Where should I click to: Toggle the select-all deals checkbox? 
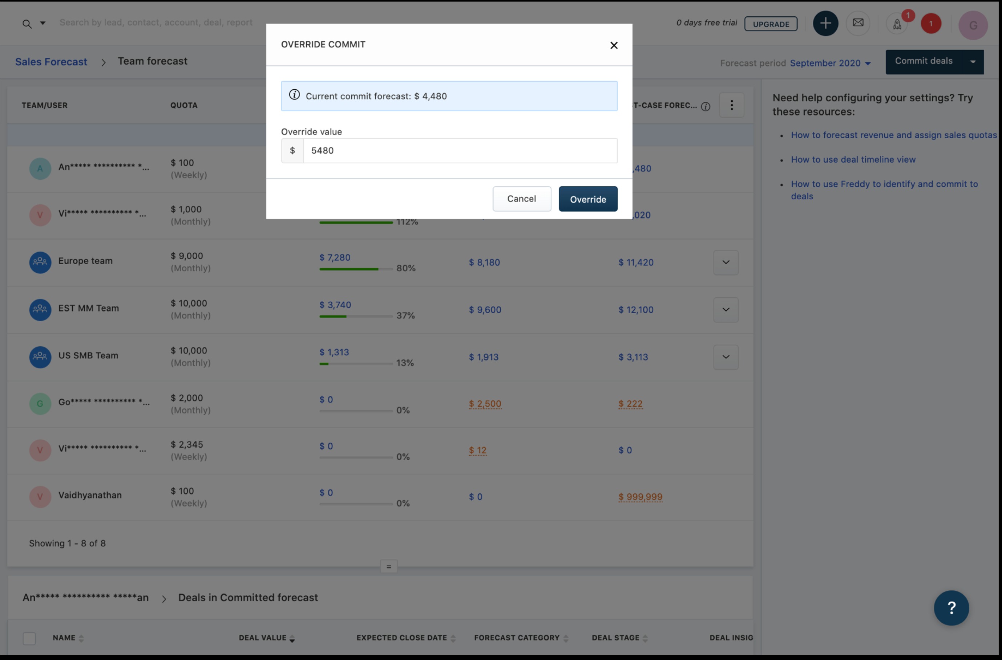(x=29, y=639)
